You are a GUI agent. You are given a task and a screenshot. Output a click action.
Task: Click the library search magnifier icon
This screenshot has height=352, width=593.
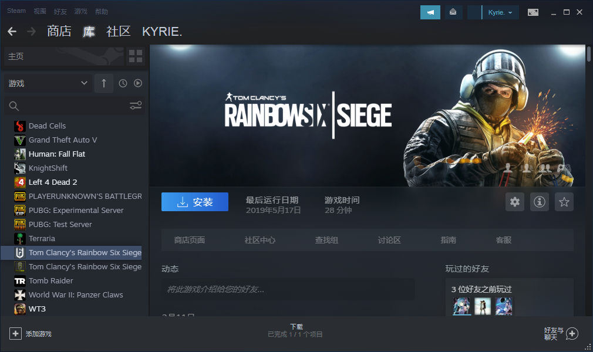click(14, 106)
